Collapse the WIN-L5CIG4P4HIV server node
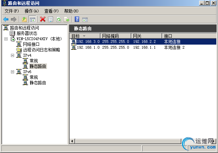This screenshot has width=218, height=153. click(6, 39)
